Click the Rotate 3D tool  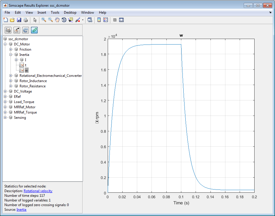pyautogui.click(x=64, y=20)
